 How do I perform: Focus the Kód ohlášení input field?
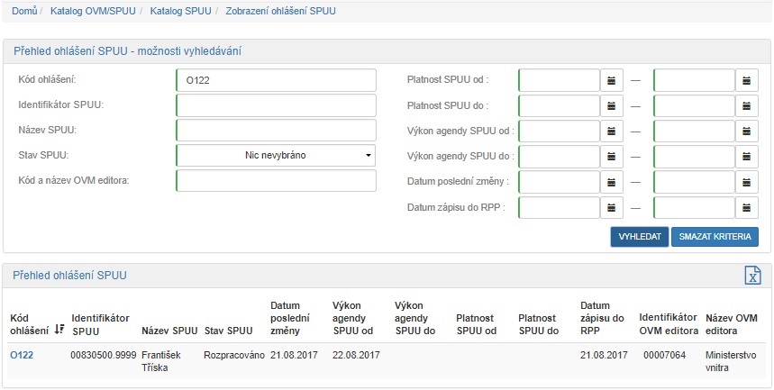pos(276,80)
